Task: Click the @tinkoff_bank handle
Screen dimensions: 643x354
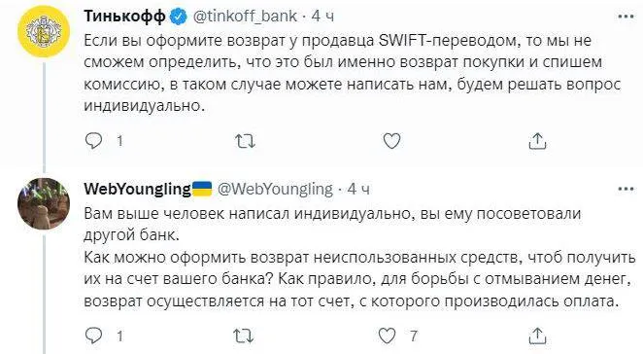Action: point(245,17)
